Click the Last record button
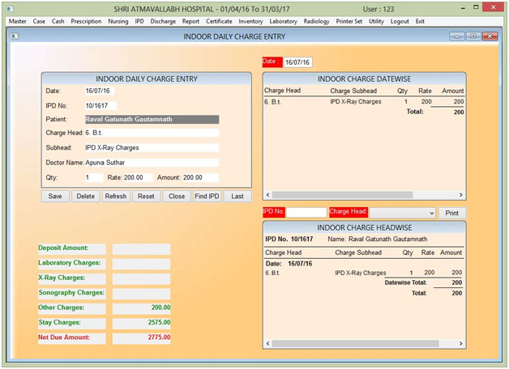 [237, 196]
